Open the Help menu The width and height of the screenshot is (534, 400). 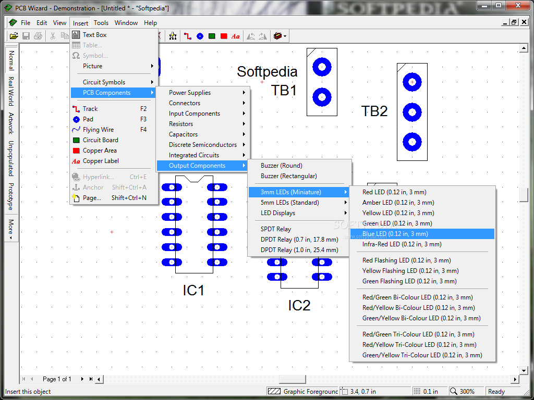[x=150, y=23]
